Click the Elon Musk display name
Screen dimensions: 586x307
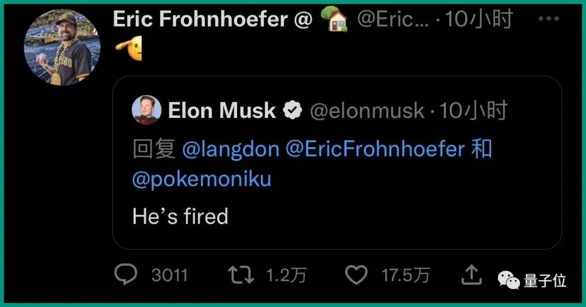(222, 111)
